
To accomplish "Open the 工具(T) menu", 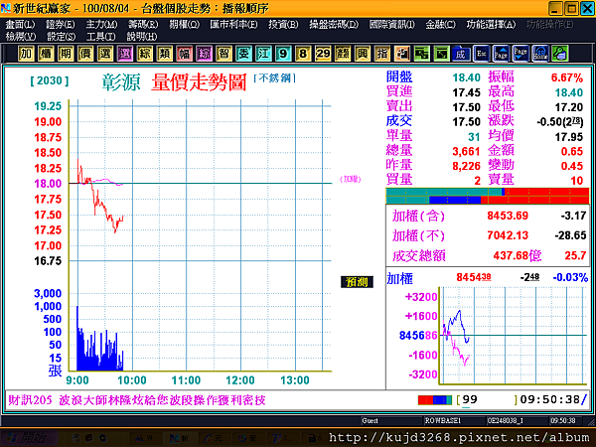I will click(x=100, y=37).
